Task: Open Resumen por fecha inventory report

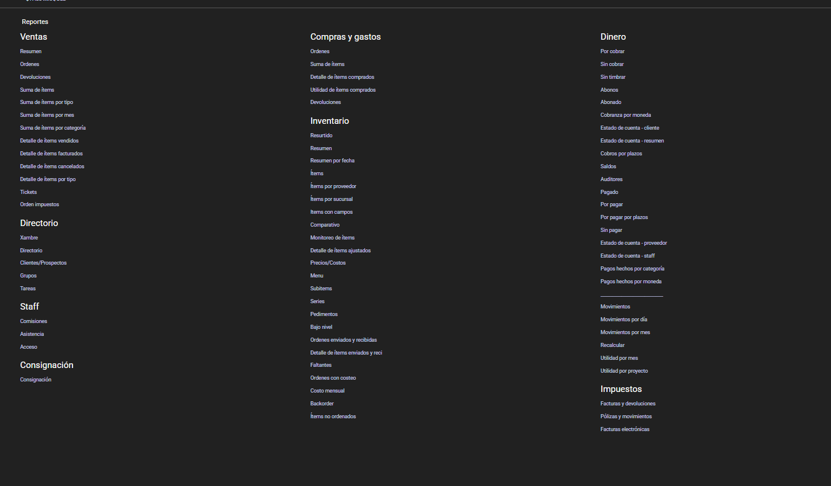Action: 332,161
